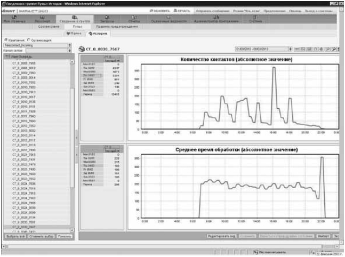This screenshot has width=345, height=257.
Task: Click the Показать button
Action: click(x=64, y=236)
